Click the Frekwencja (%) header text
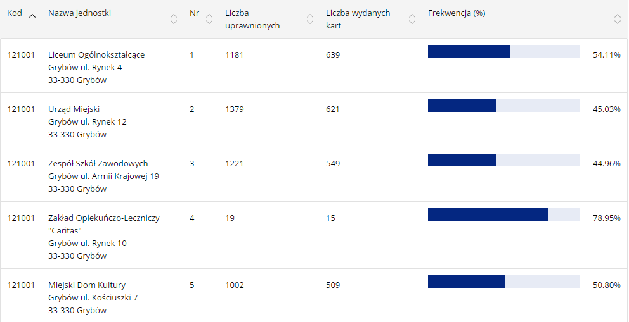 pos(456,13)
